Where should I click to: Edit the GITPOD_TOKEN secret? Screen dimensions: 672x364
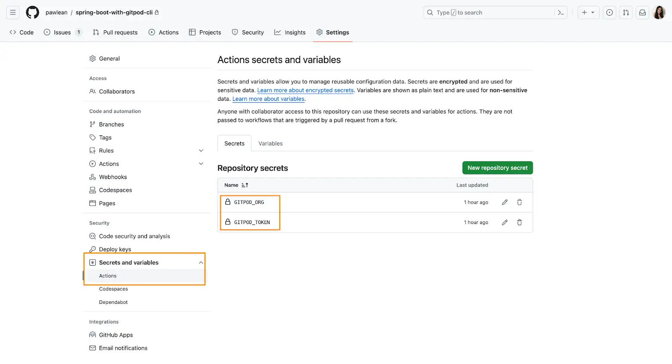pyautogui.click(x=504, y=222)
